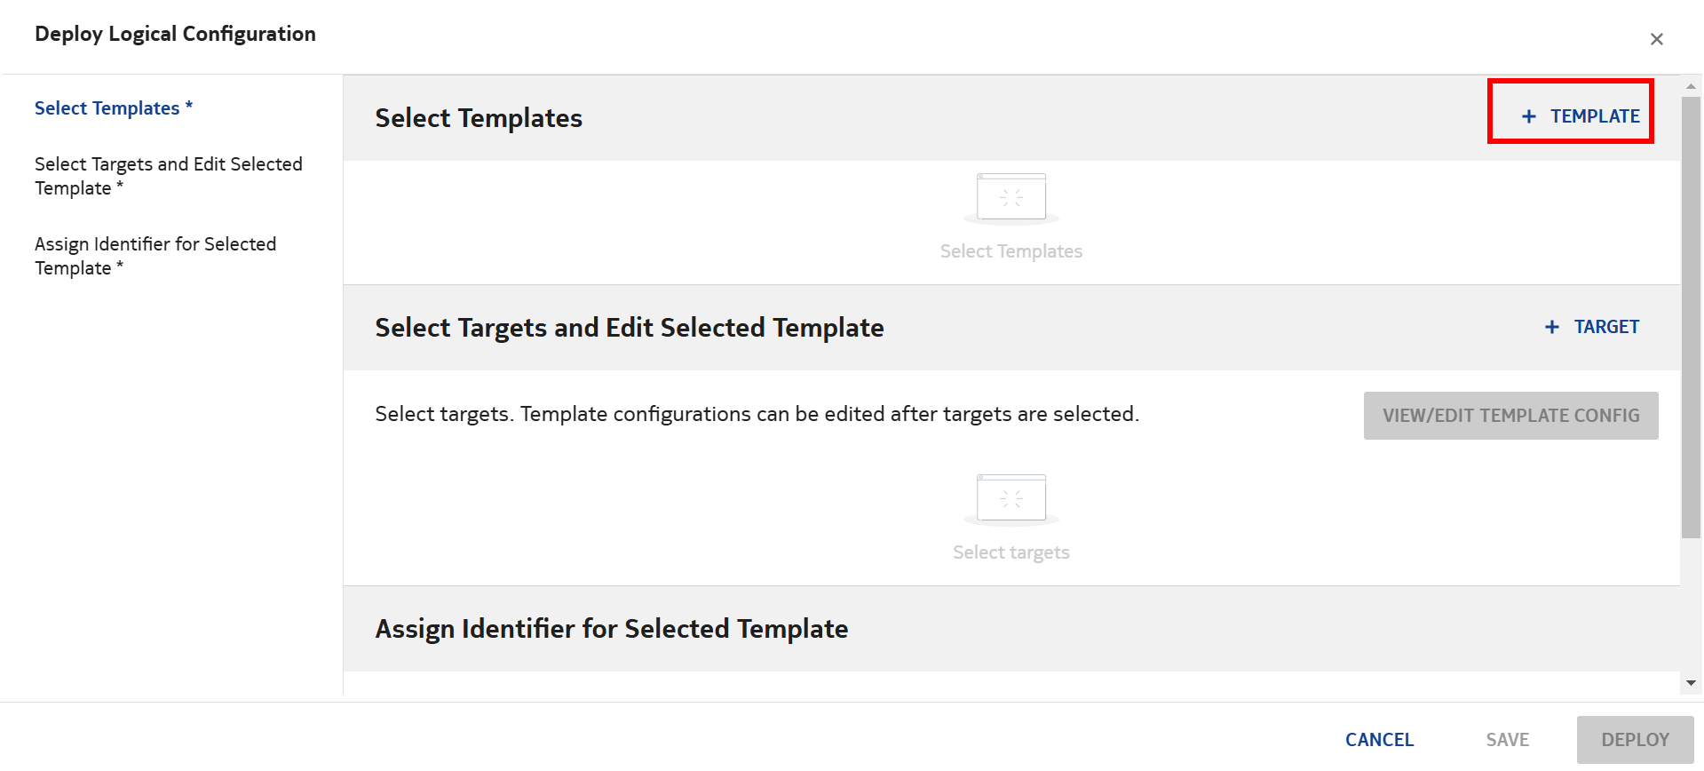Click the Assign Identifier for Selected Template heading
1704x771 pixels.
[x=611, y=629]
